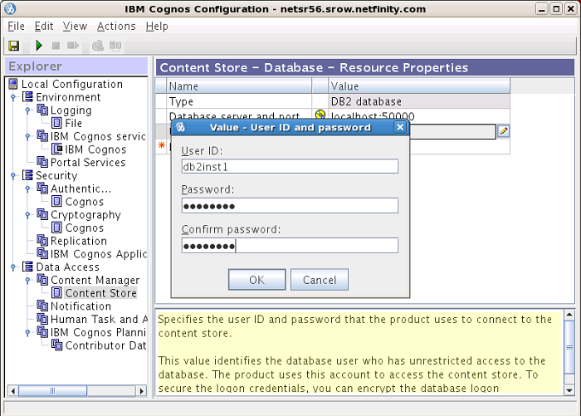Click the Security node icon
Screen dimensions: 581x416
27,175
